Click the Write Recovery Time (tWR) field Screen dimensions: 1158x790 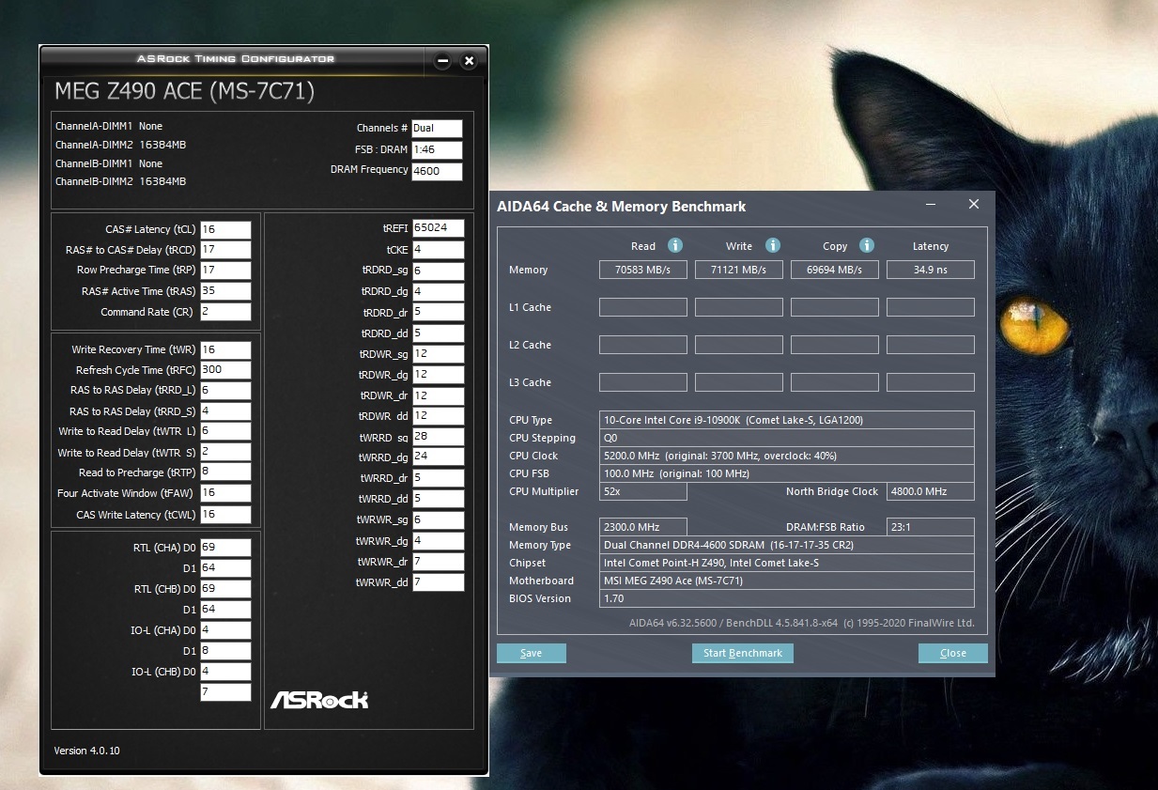point(225,349)
